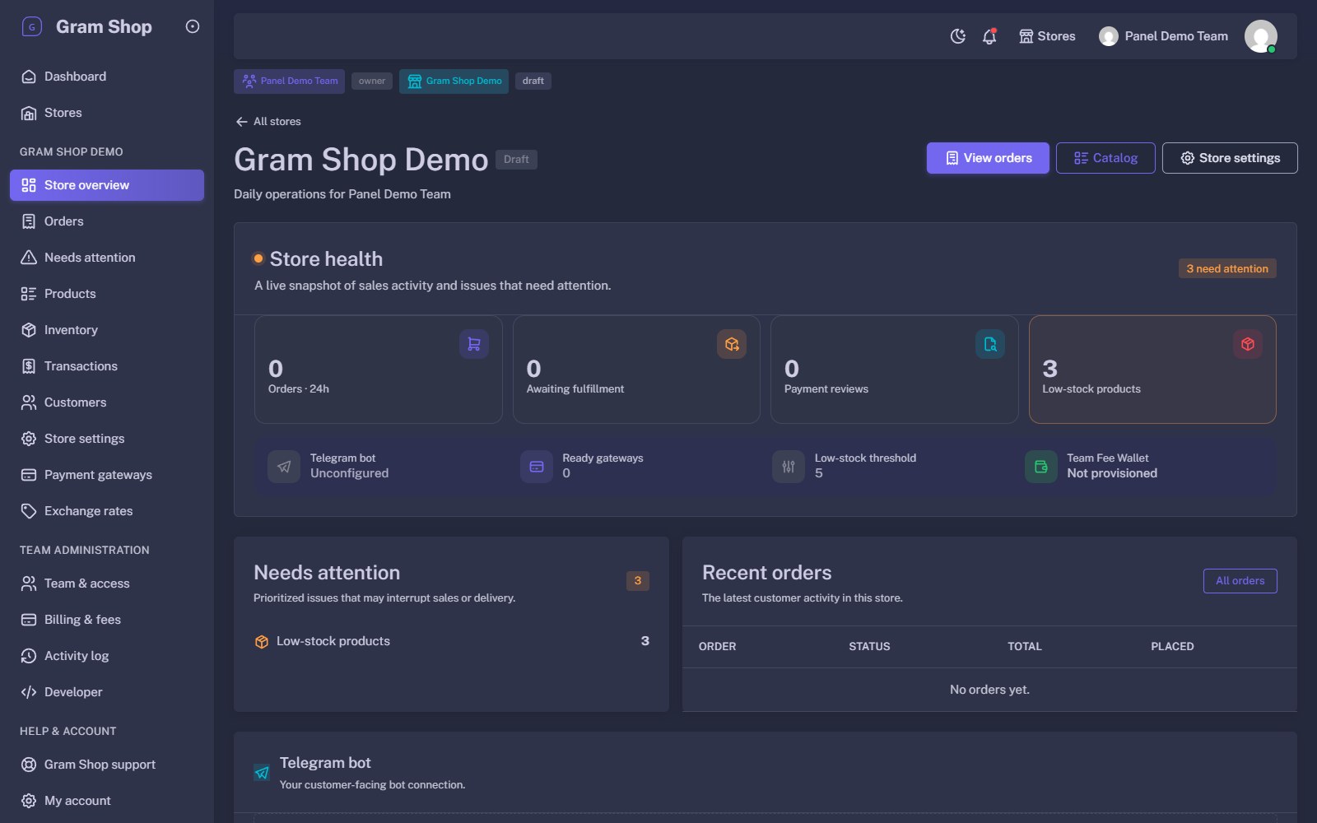Open Products in sidebar
This screenshot has height=823, width=1317.
[107, 294]
